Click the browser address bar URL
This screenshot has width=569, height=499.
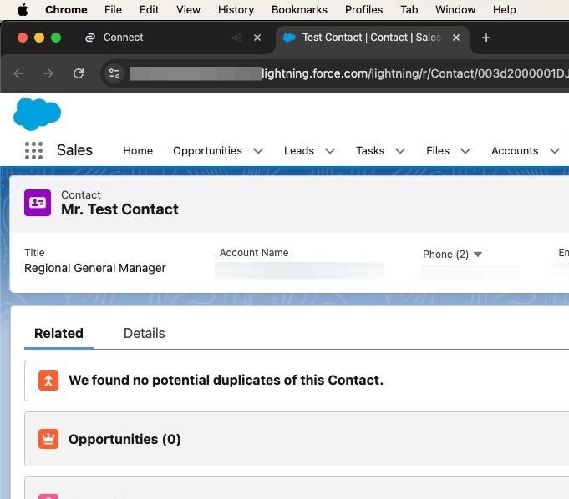[x=348, y=73]
